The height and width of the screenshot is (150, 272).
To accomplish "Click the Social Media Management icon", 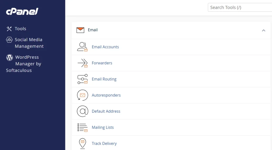I will pyautogui.click(x=9, y=40).
